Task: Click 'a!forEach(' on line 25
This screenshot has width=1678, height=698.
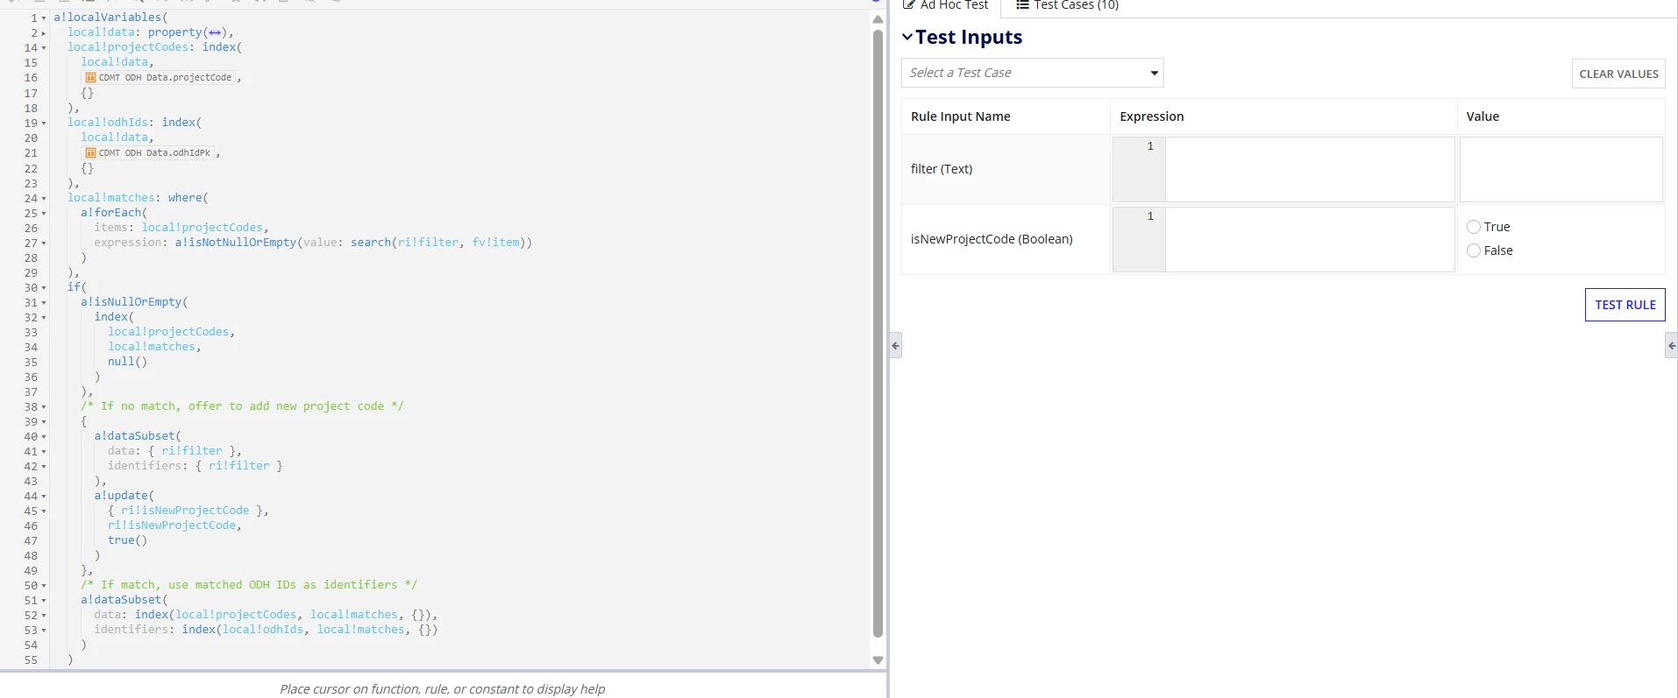Action: pyautogui.click(x=115, y=213)
